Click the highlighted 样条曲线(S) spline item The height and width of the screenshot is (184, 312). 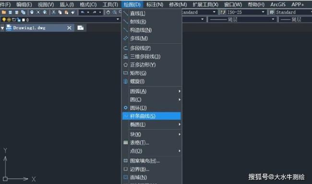pyautogui.click(x=152, y=116)
